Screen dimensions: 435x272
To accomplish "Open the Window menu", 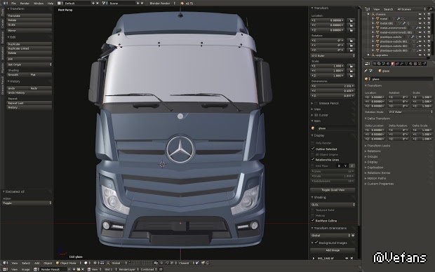I will 39,3.
